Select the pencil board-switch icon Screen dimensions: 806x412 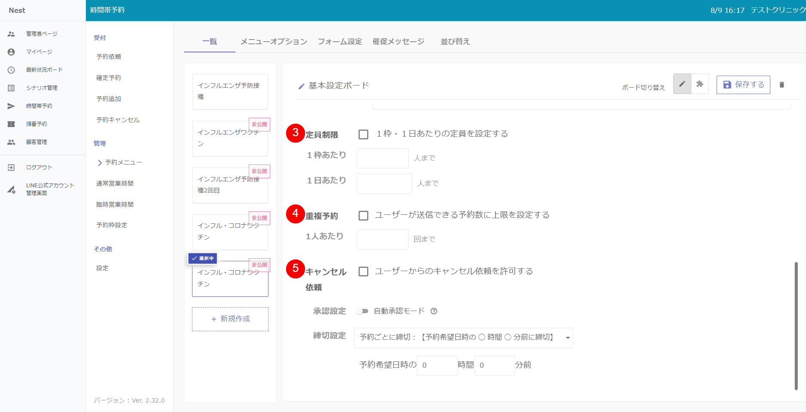[x=682, y=84]
